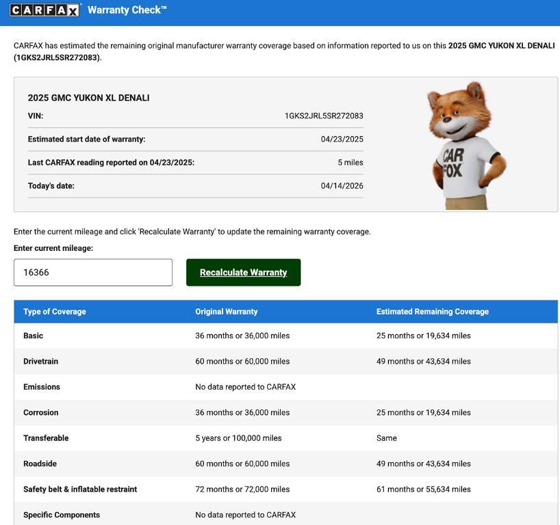Select the Type of Coverage column header
Viewport: 560px width, 525px height.
click(x=55, y=312)
